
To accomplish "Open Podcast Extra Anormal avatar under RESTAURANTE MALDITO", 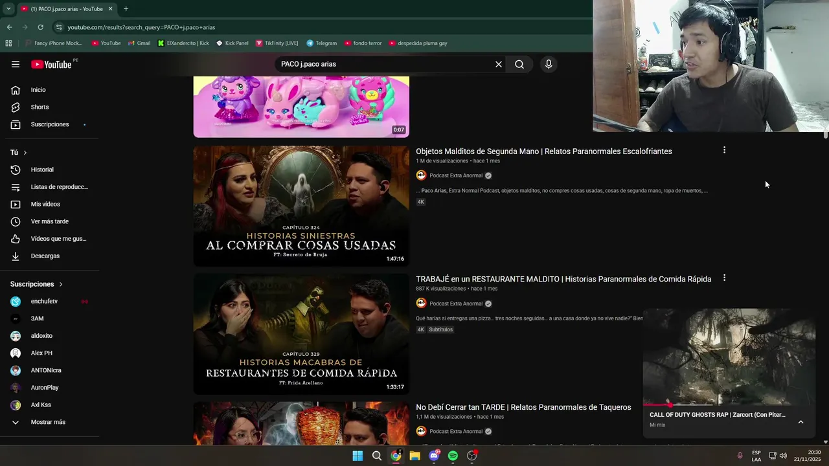I will point(421,304).
